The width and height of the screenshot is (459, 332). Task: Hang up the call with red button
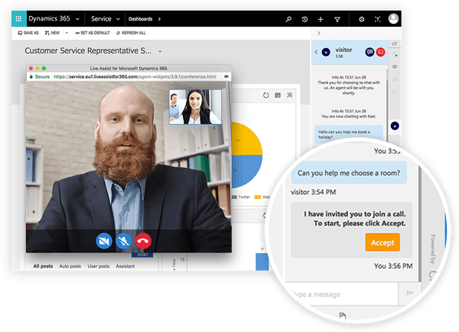pos(143,241)
